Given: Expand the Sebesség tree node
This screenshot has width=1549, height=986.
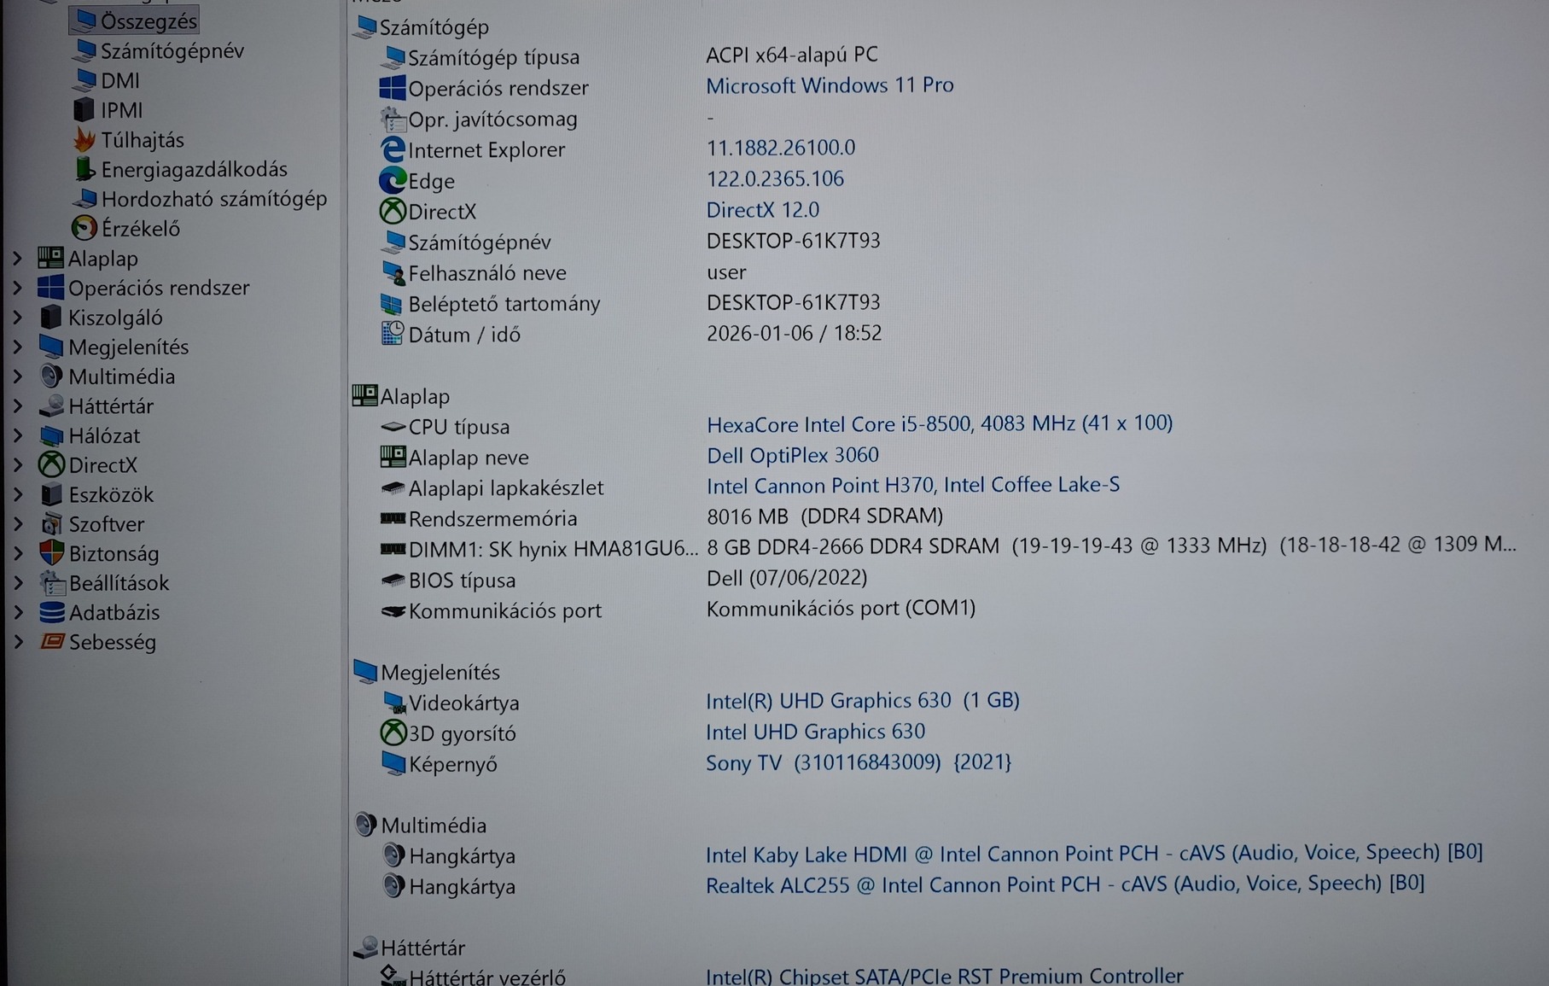Looking at the screenshot, I should tap(17, 642).
